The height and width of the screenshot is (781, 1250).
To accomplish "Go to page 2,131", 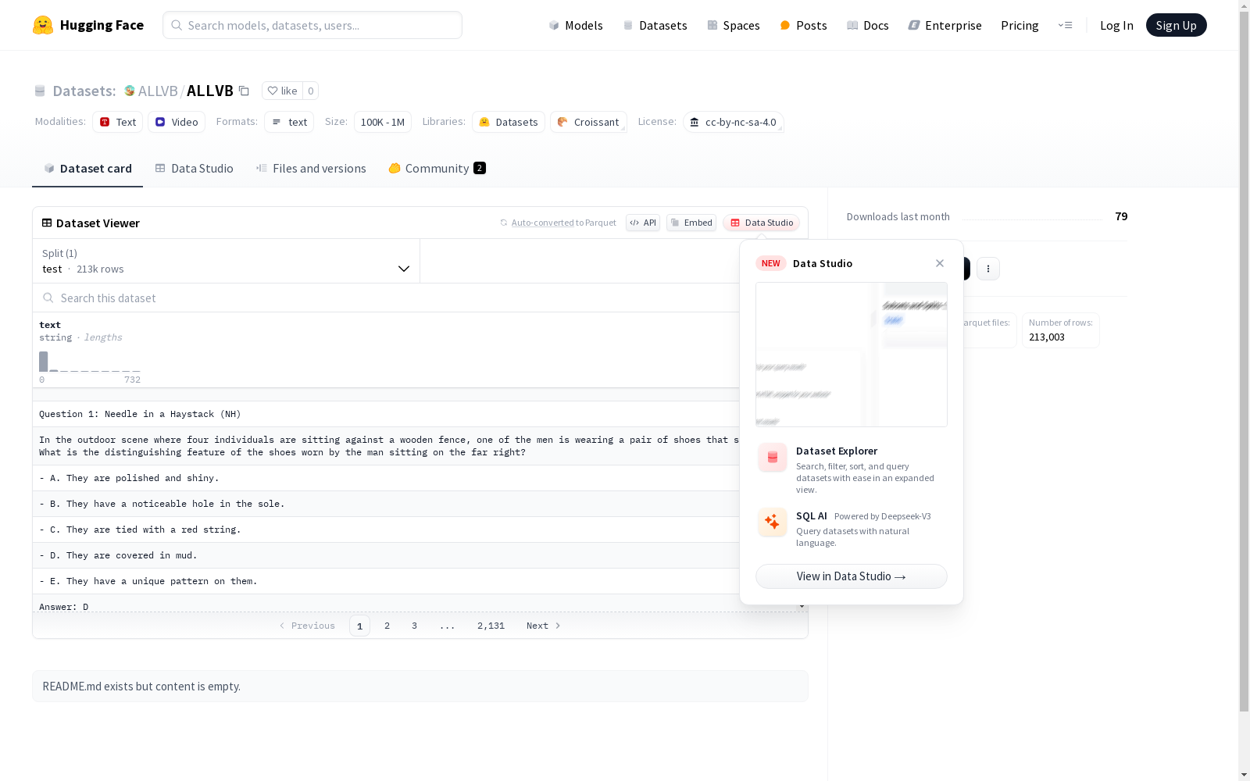I will [491, 626].
